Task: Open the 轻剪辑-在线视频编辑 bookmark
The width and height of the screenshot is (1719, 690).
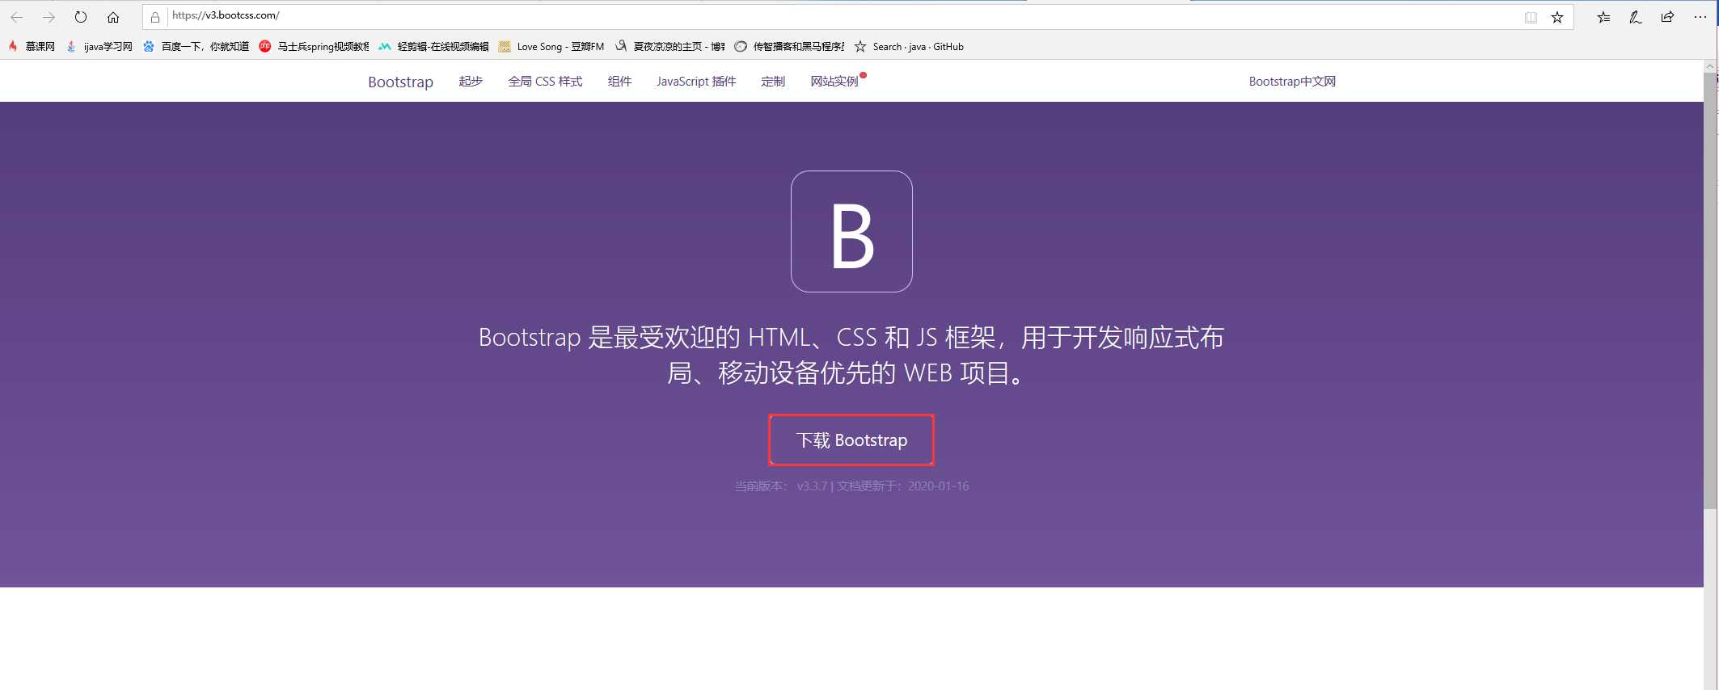Action: pos(433,47)
